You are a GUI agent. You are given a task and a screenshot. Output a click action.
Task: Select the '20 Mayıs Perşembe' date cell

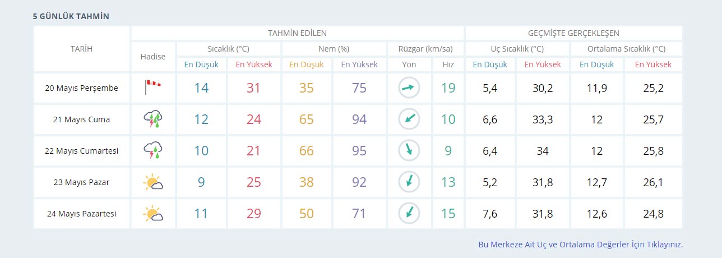tap(82, 88)
